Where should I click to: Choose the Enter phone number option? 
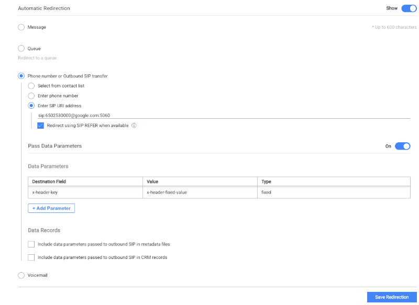point(31,96)
